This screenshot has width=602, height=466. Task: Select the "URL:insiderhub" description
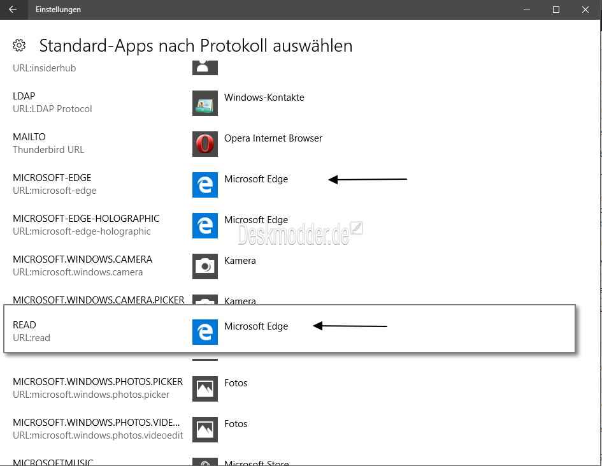click(45, 68)
